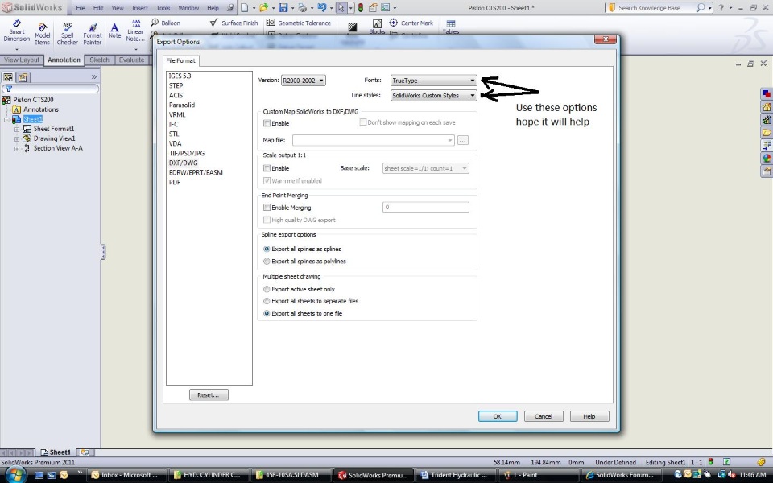Open the Fonts TrueType dropdown
This screenshot has width=773, height=483.
click(434, 80)
